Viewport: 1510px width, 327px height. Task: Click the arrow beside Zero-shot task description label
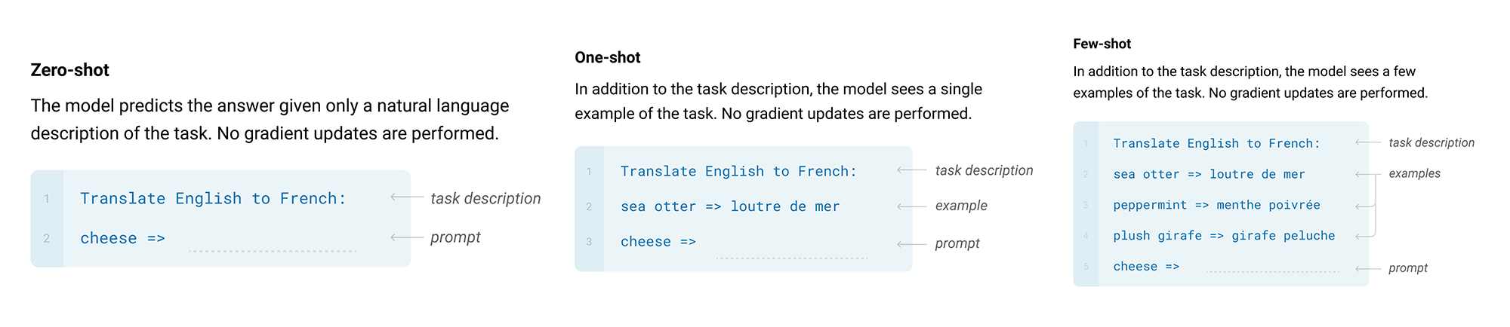click(406, 197)
